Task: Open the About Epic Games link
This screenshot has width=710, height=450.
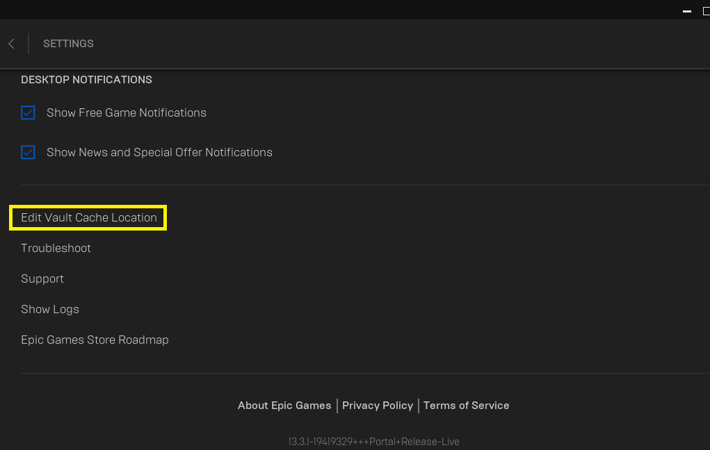Action: (284, 406)
